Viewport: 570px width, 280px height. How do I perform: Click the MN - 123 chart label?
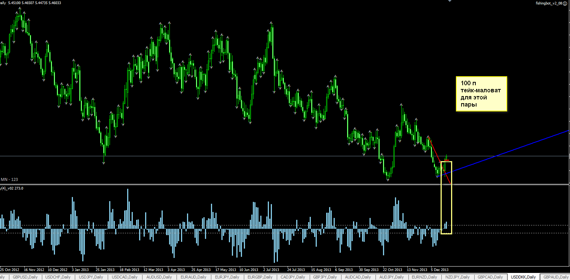click(x=9, y=180)
